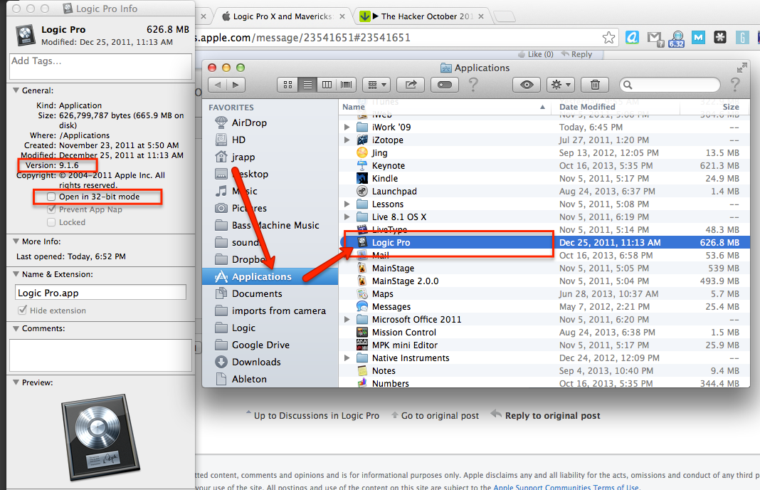Open the Finder action gear menu
Image resolution: width=760 pixels, height=490 pixels.
coord(561,85)
